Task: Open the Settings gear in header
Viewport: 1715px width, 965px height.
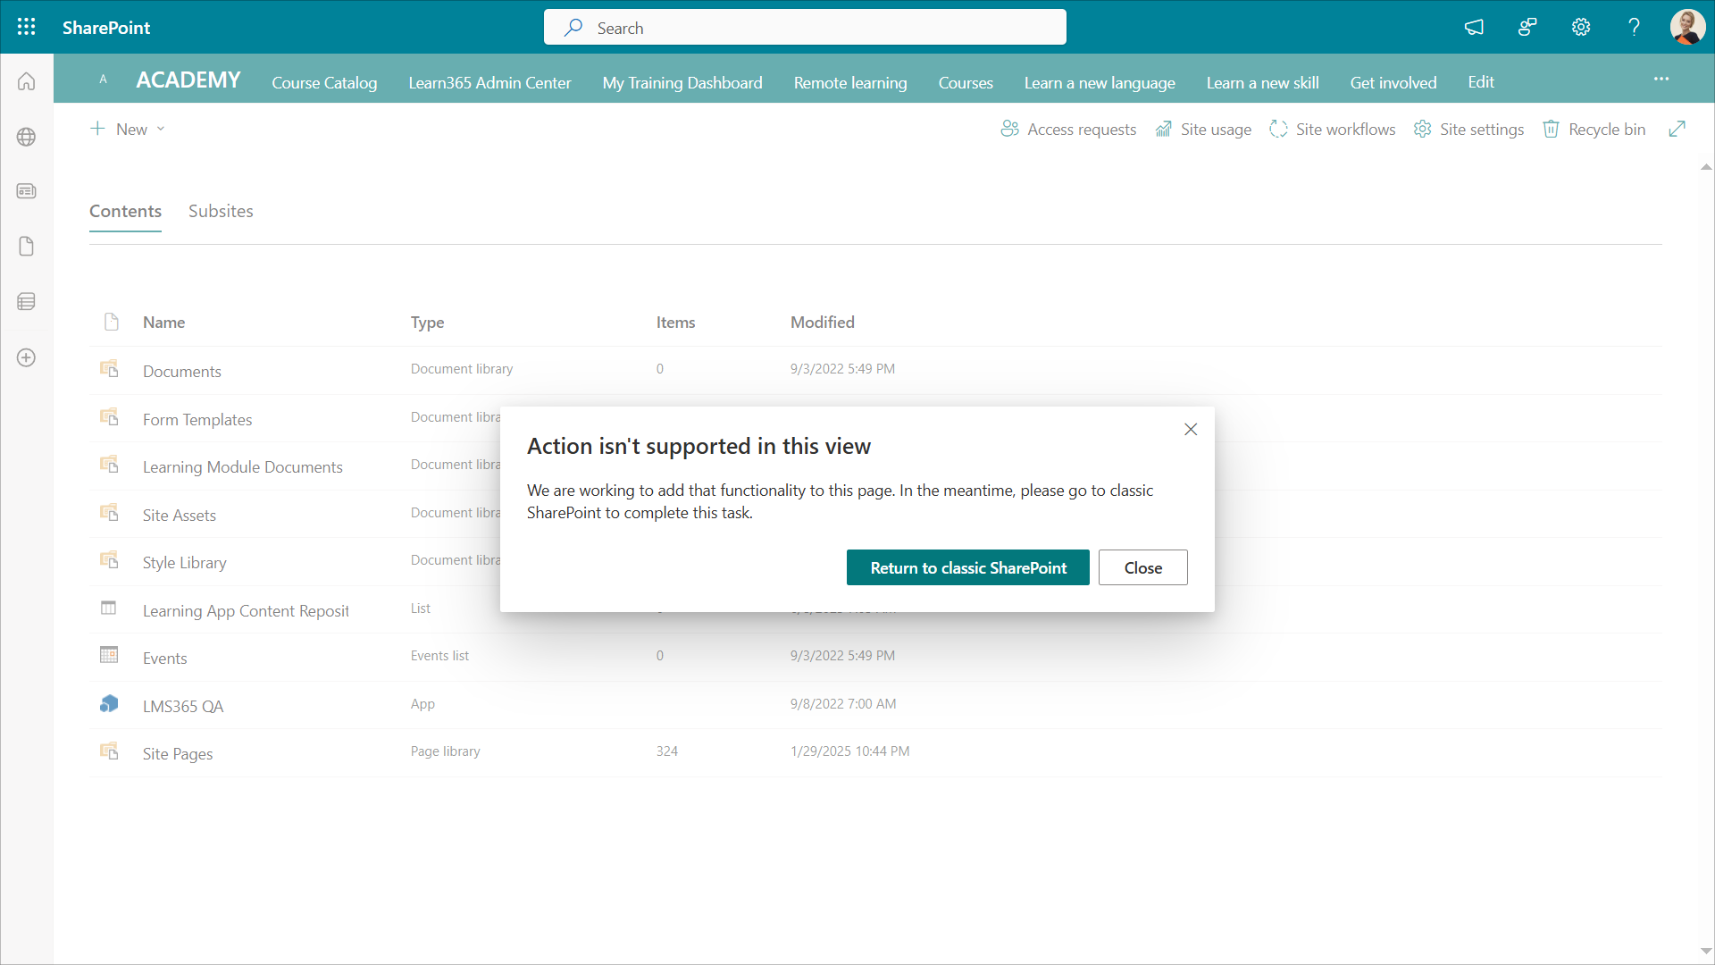Action: (x=1581, y=27)
